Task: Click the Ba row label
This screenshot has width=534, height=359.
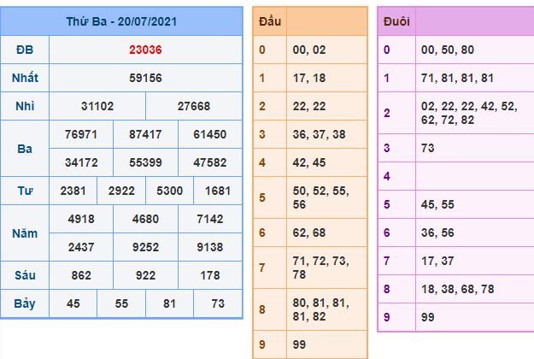Action: point(25,149)
